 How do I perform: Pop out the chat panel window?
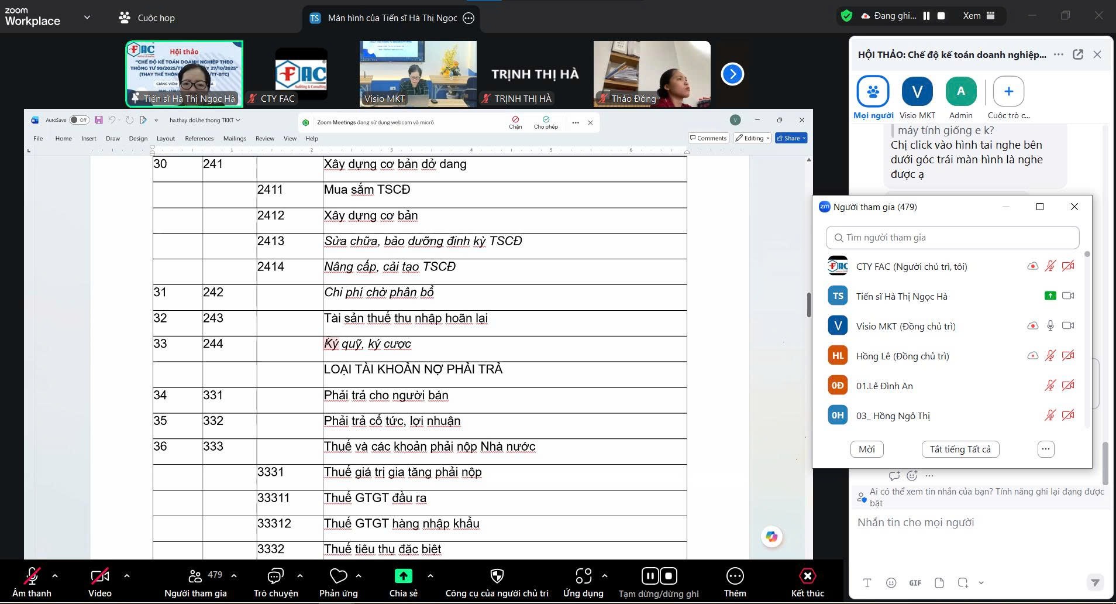click(1077, 54)
